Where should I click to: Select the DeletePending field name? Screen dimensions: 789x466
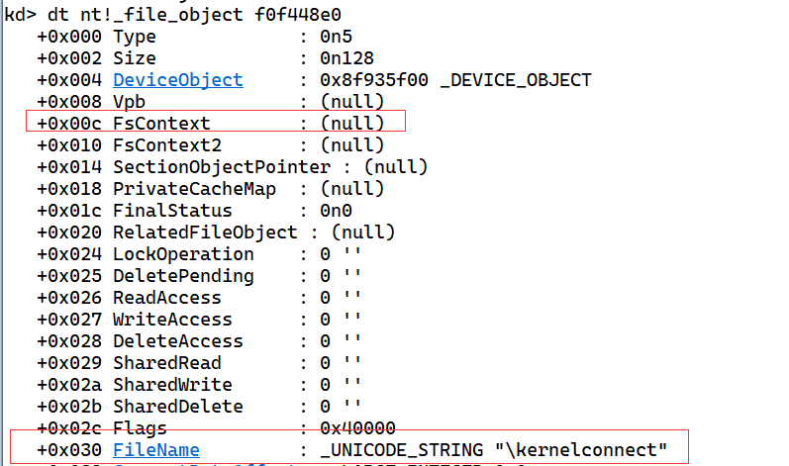[183, 276]
